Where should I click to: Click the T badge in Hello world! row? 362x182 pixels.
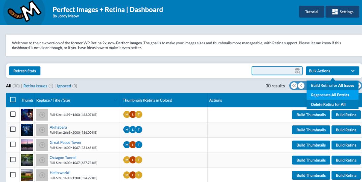(x=139, y=175)
